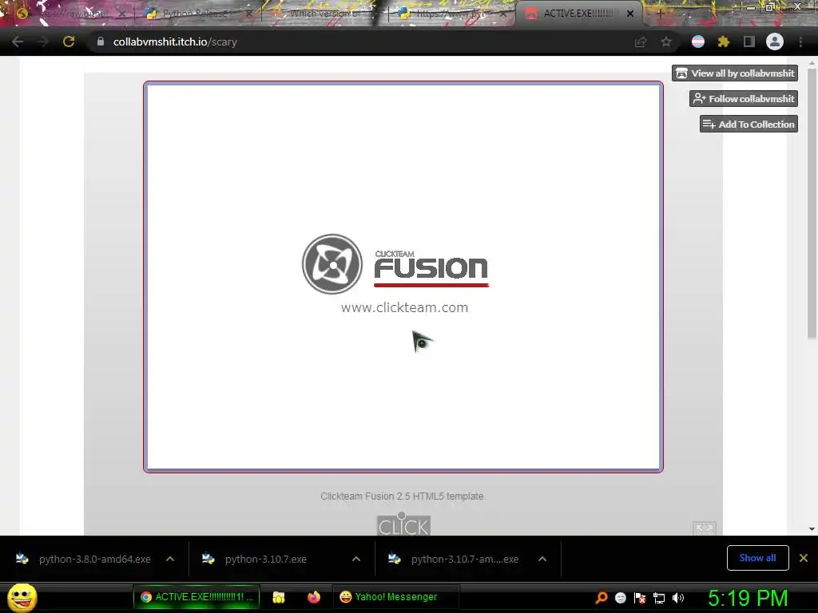
Task: Open Yahoo! Messenger from the taskbar
Action: [x=395, y=597]
